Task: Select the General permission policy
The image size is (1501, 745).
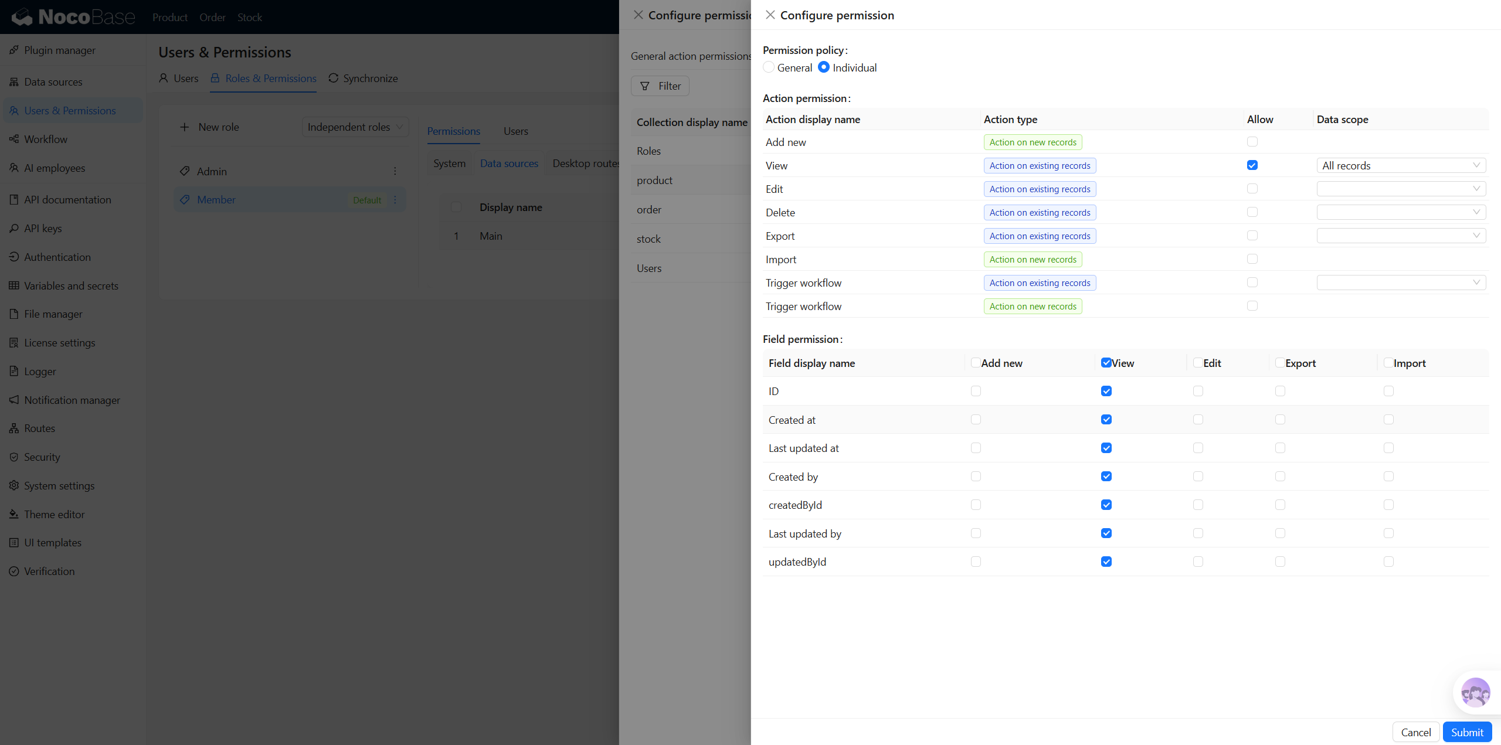Action: (769, 67)
